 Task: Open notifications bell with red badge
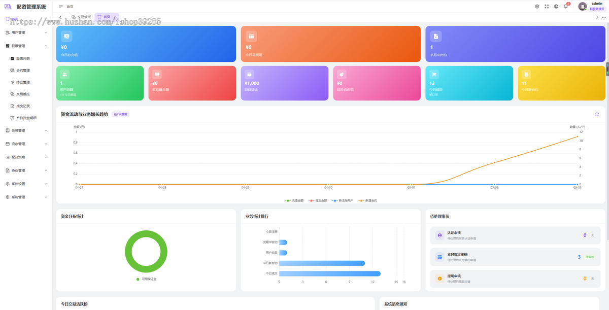(x=566, y=7)
